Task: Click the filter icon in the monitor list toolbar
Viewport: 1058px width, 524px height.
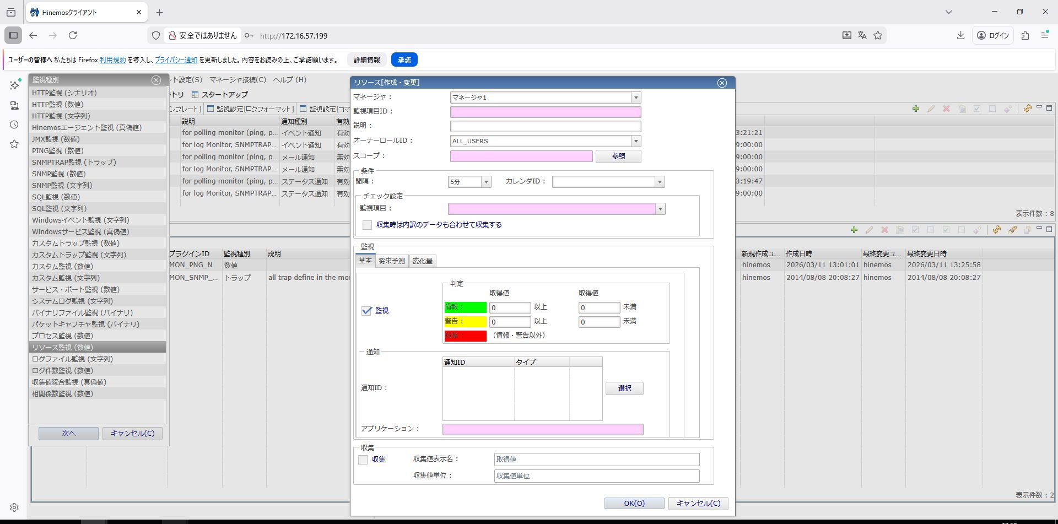Action: coord(1012,230)
